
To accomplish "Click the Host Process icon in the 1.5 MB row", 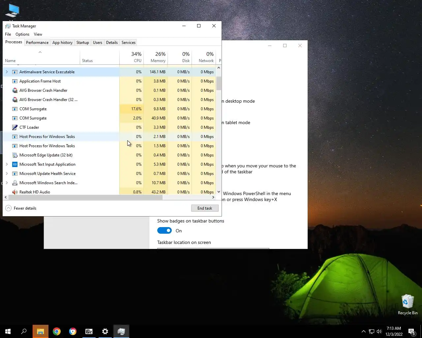I will 15,146.
